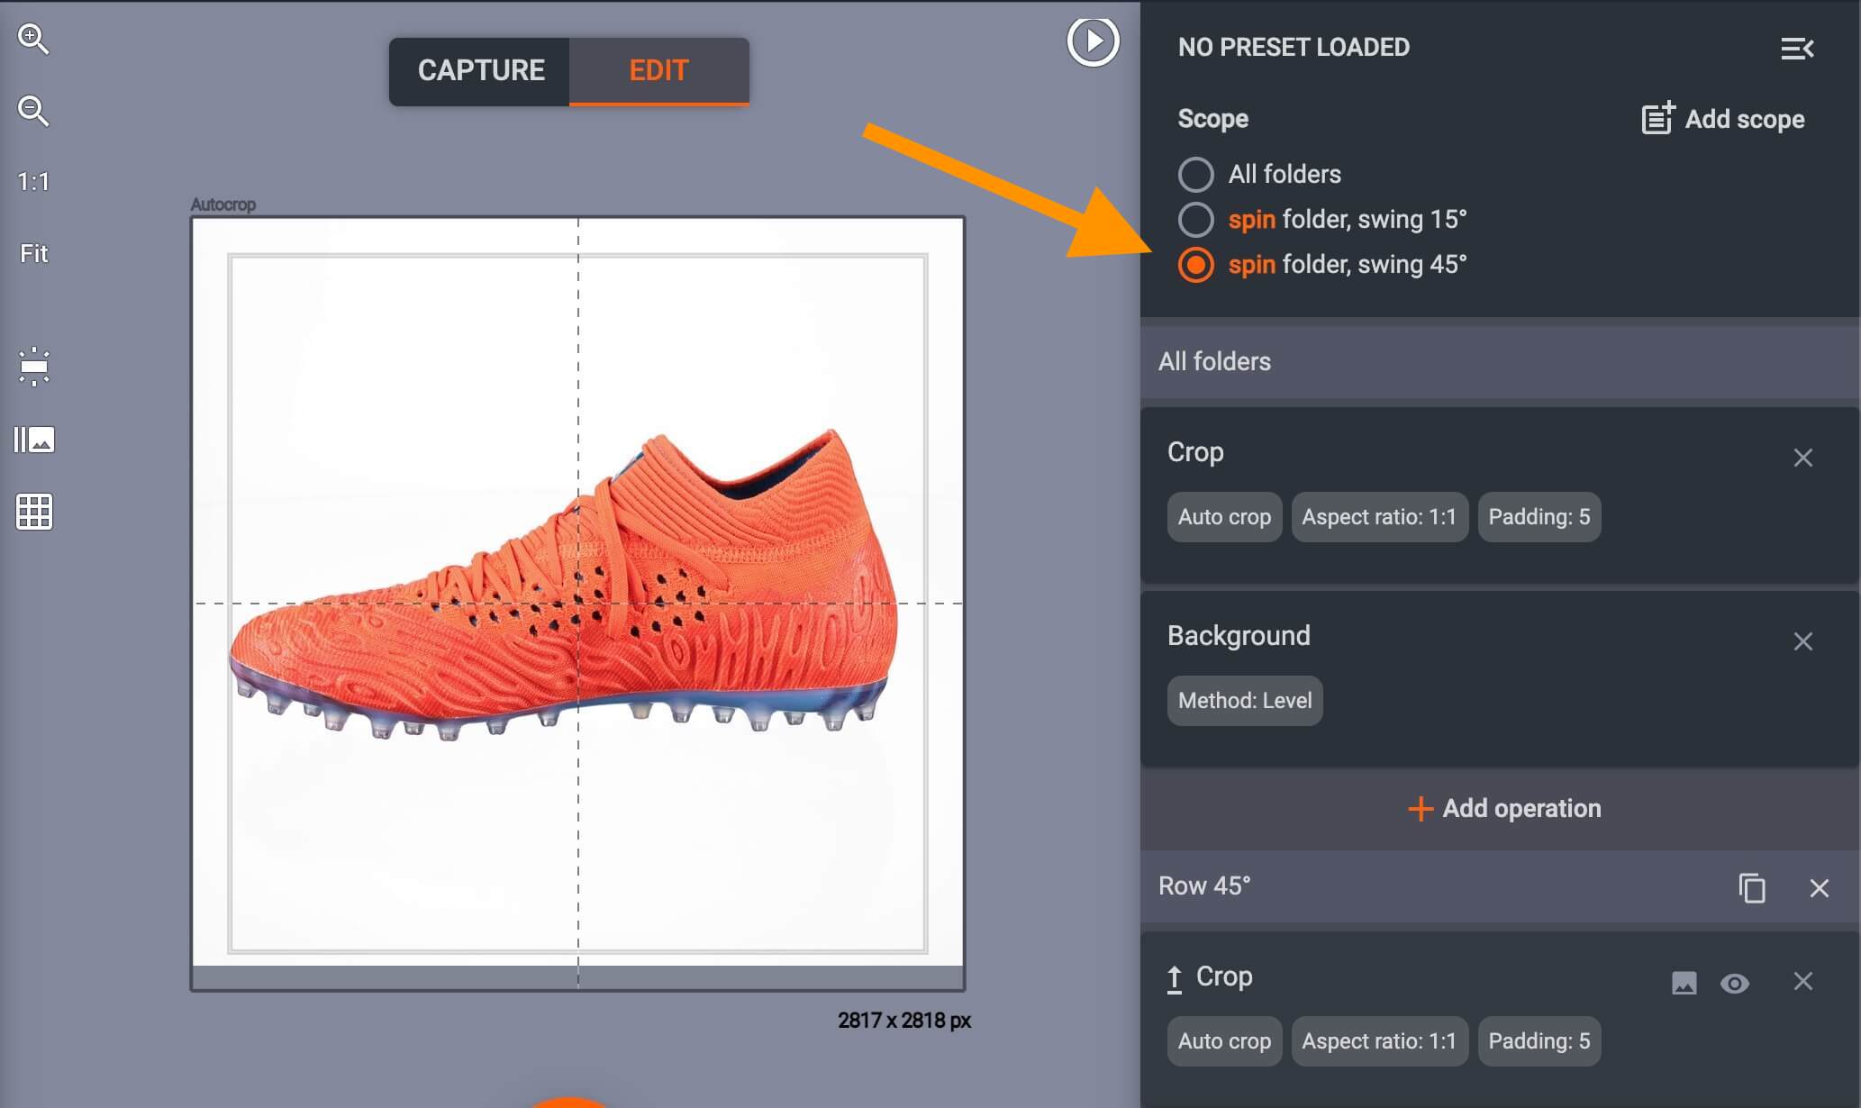Screen dimensions: 1861x1108
Task: Open the Padding: 5 value under Crop
Action: coord(1539,516)
